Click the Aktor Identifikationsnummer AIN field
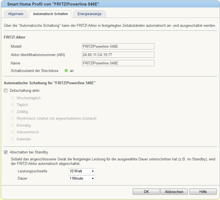Screen dimensions: 220x200 pos(118,55)
